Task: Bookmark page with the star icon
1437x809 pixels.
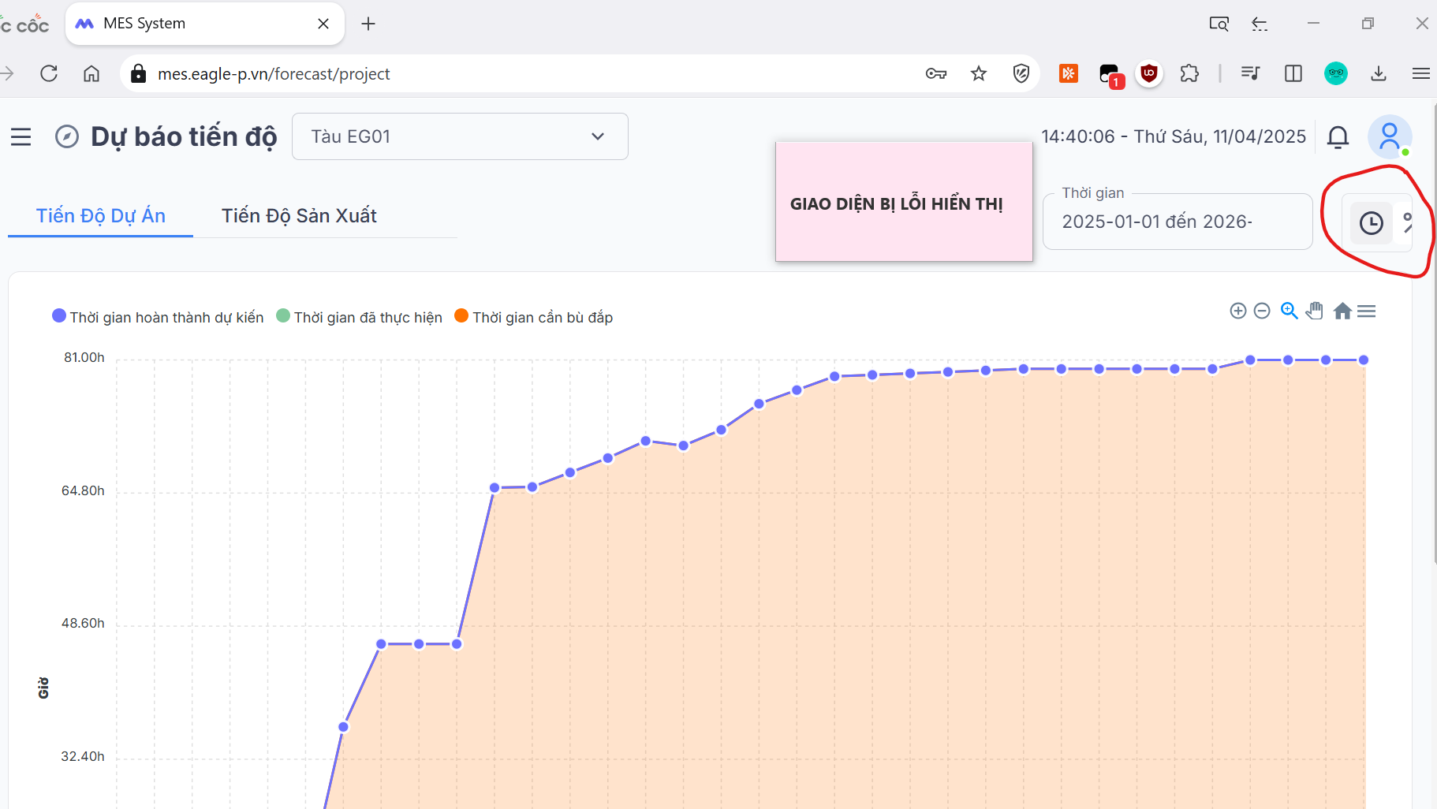Action: tap(979, 73)
